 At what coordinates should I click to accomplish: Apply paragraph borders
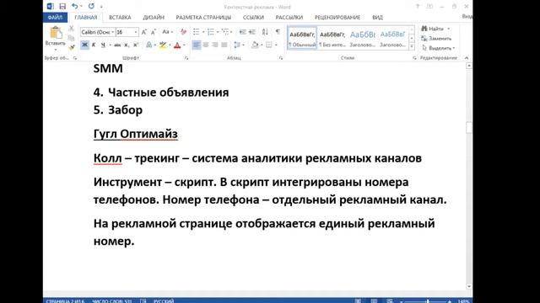pyautogui.click(x=269, y=45)
